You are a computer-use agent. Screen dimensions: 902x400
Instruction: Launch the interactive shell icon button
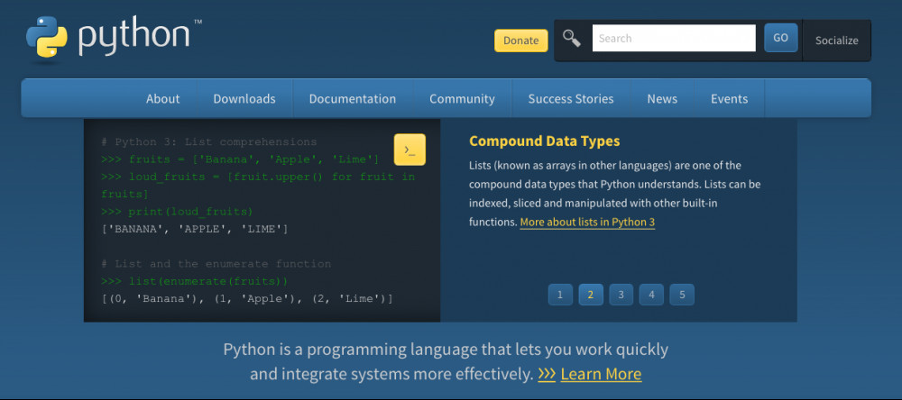coord(410,150)
